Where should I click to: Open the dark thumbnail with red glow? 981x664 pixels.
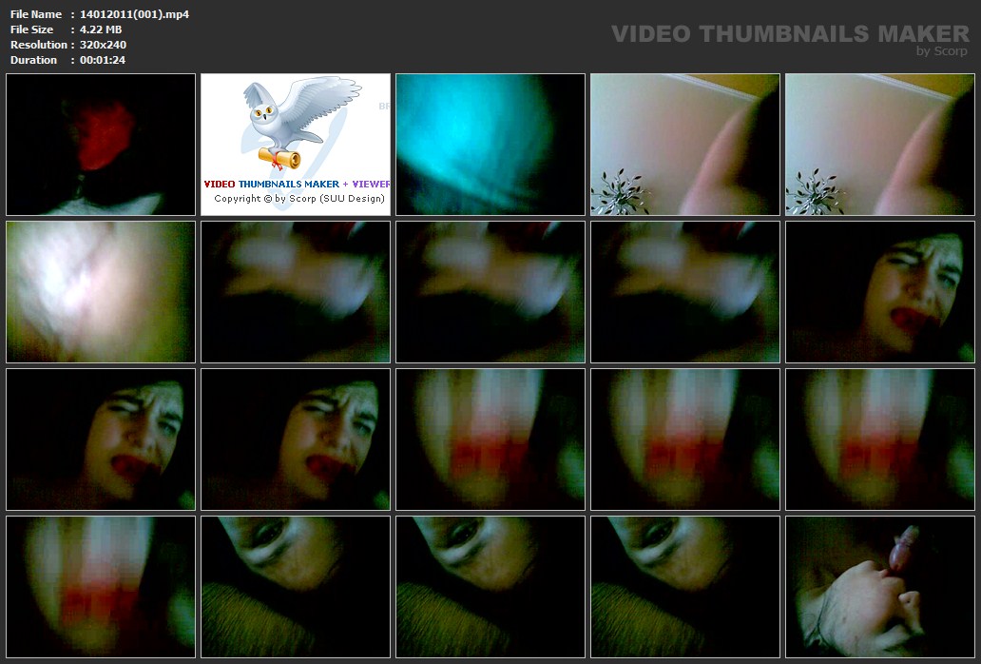point(101,145)
